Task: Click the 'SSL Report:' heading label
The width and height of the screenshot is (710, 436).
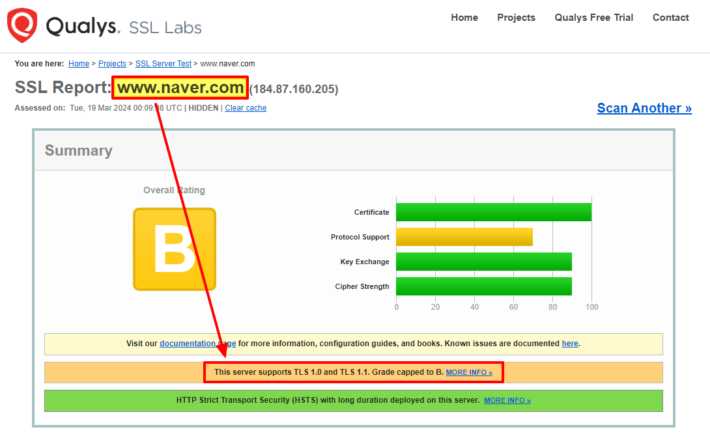Action: [x=63, y=87]
